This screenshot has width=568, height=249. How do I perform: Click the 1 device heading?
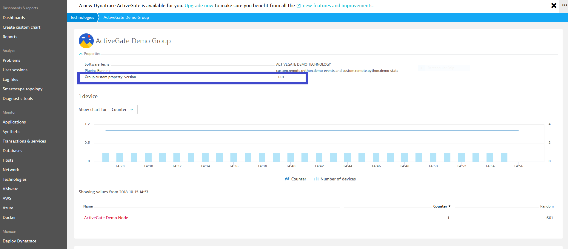point(88,96)
